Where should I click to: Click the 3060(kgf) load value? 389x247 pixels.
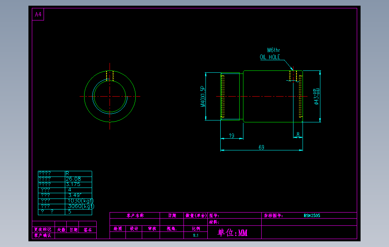(81, 206)
